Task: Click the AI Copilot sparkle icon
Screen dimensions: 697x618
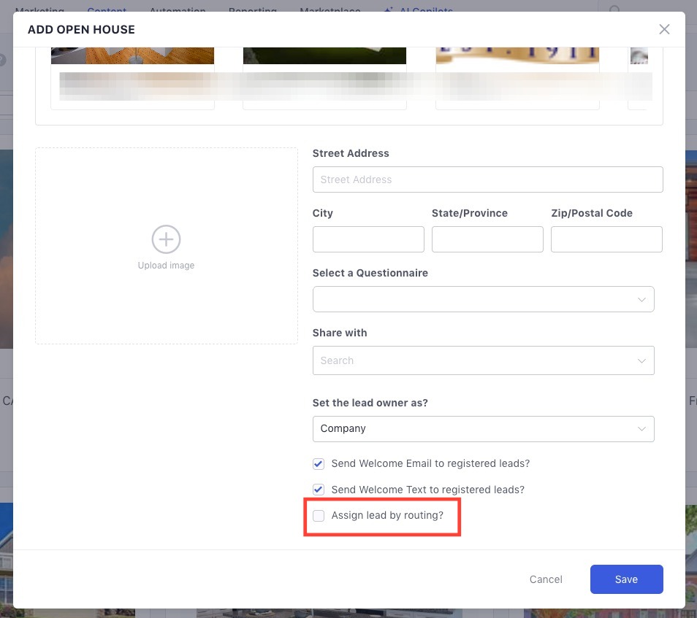Action: (x=387, y=11)
